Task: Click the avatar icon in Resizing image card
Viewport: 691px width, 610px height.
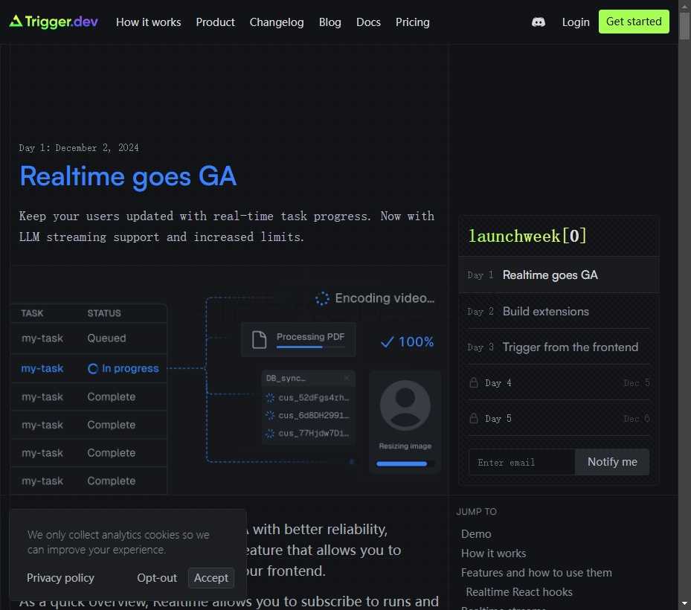Action: (x=405, y=405)
